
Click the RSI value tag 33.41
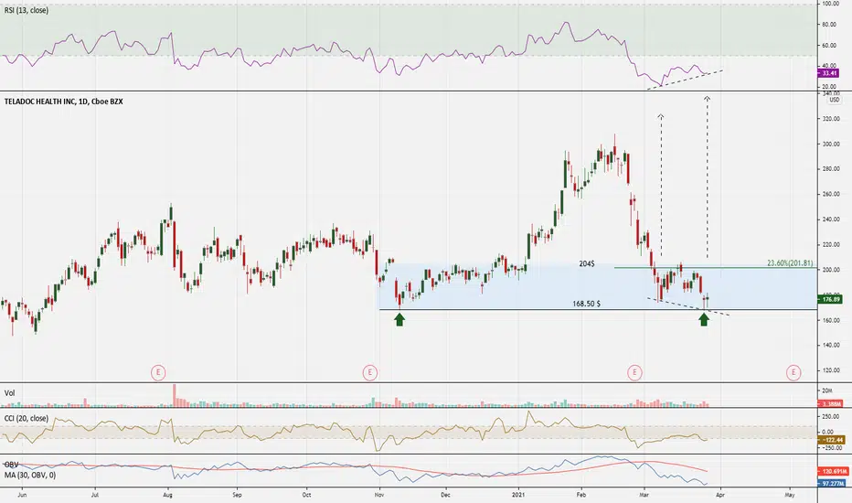[x=829, y=73]
